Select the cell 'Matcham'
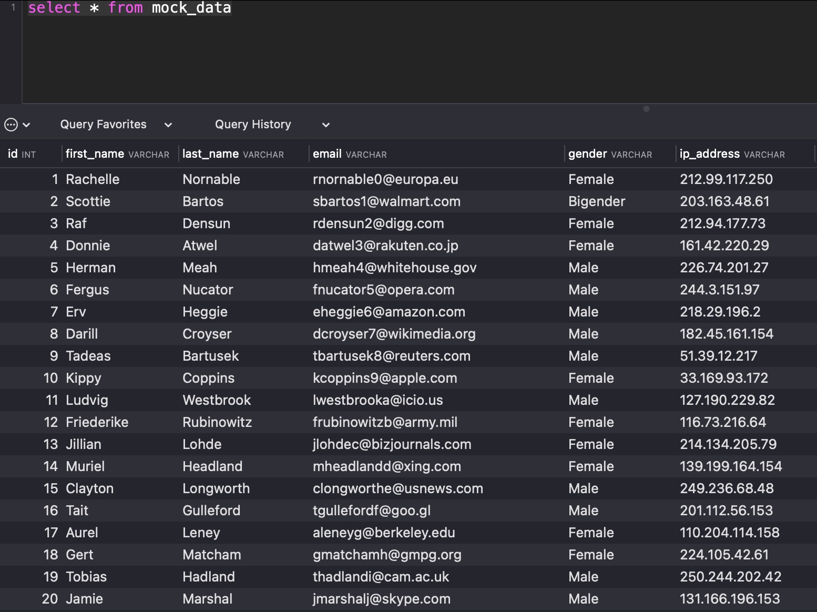This screenshot has width=817, height=612. [x=211, y=555]
